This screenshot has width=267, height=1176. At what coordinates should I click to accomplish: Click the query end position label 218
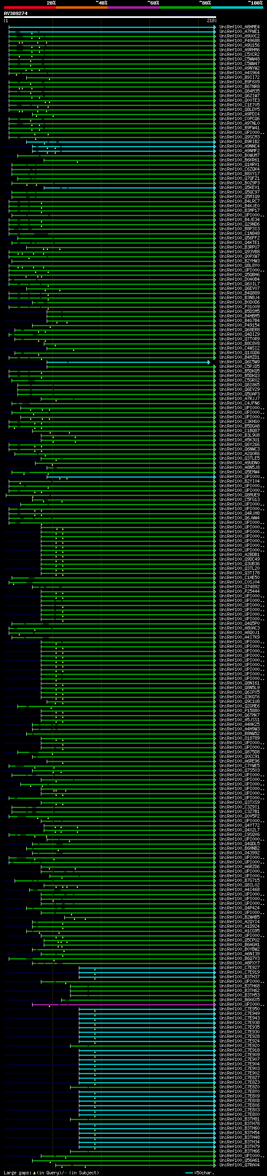coord(210,20)
